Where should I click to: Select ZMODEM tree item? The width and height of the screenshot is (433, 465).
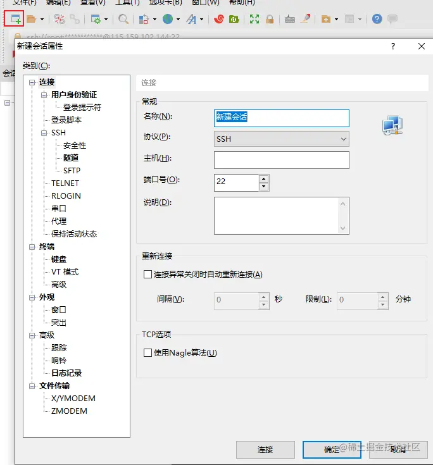point(69,411)
